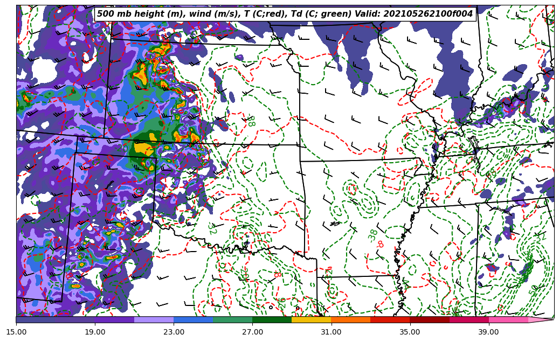559x341 pixels.
Task: Click the 27.00 colorbar tick label
Action: pyautogui.click(x=252, y=332)
